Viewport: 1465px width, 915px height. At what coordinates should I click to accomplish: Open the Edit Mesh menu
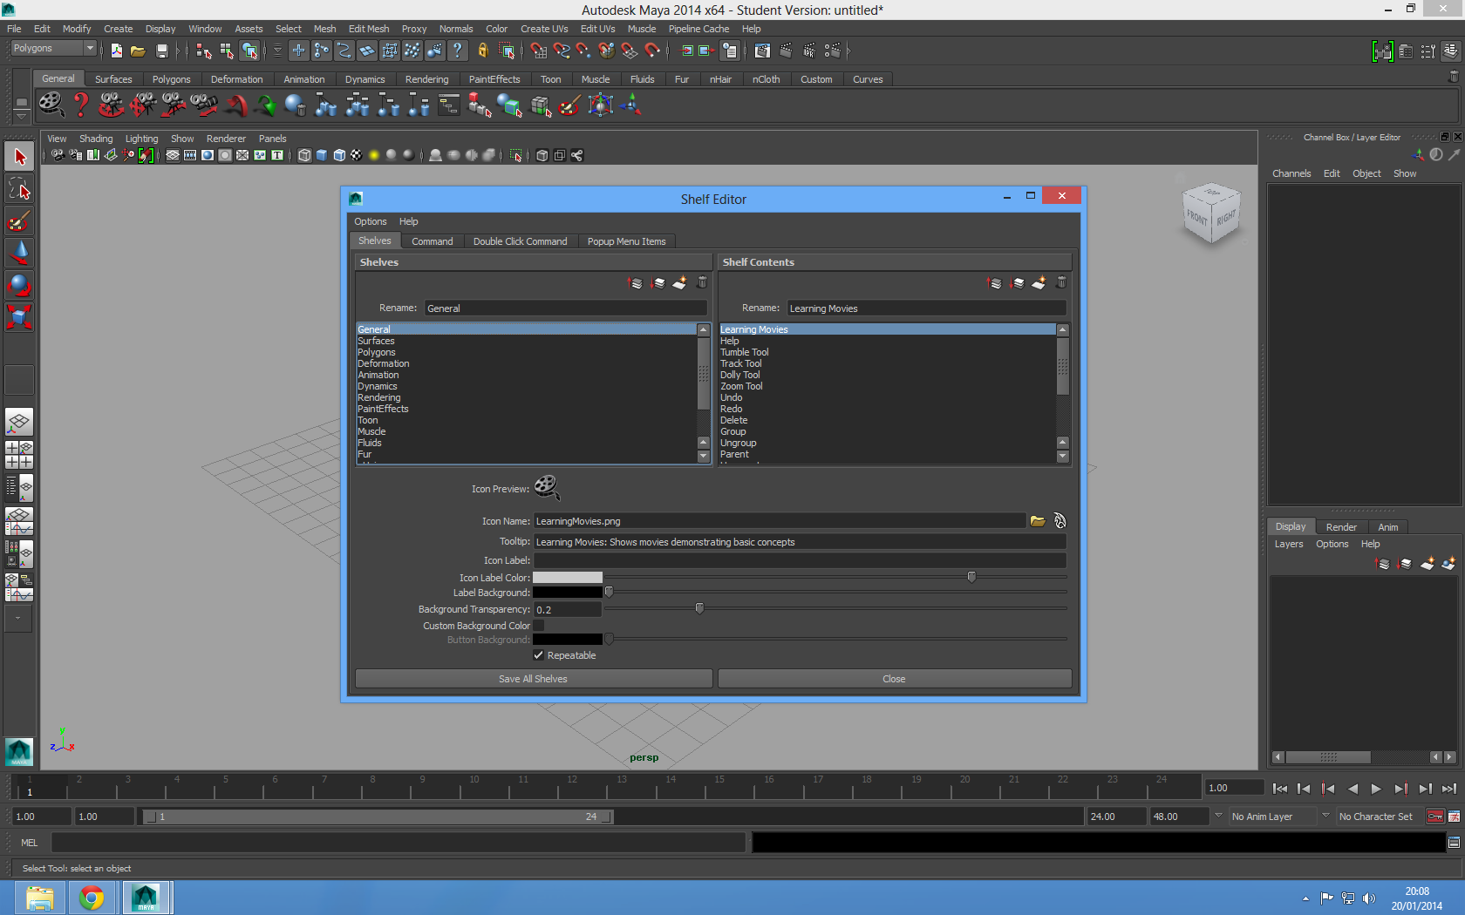369,29
